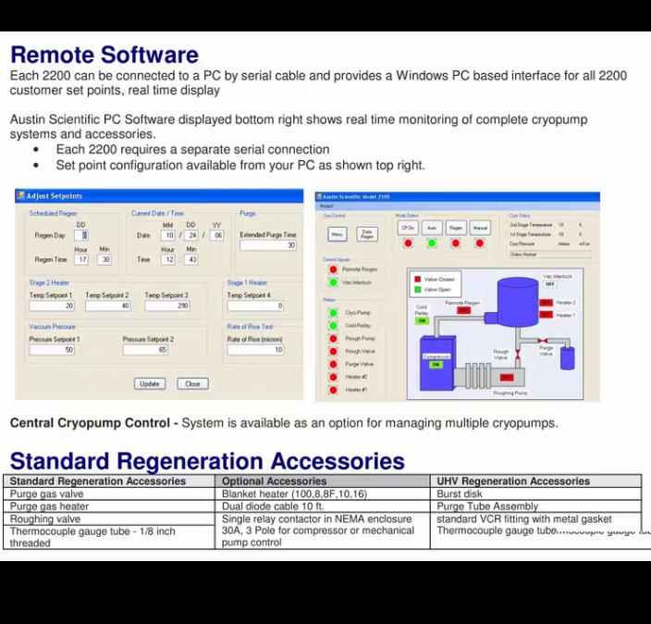This screenshot has width=651, height=624.
Task: Click the Purge Valve relay indicator
Action: tap(333, 364)
